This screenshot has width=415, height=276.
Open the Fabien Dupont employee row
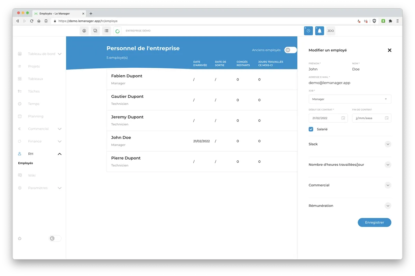coord(202,79)
